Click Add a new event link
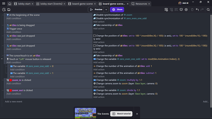This screenshot has height=119, width=212. pyautogui.click(x=14, y=102)
